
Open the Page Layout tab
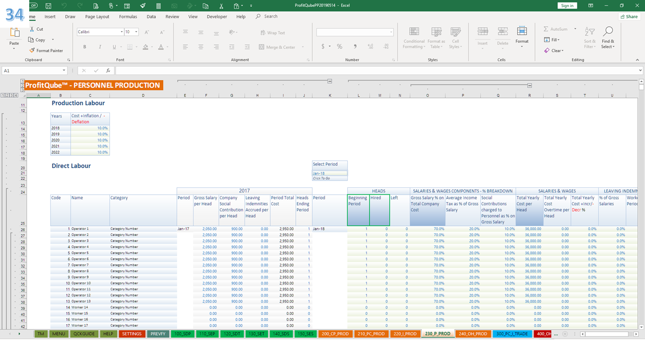97,17
